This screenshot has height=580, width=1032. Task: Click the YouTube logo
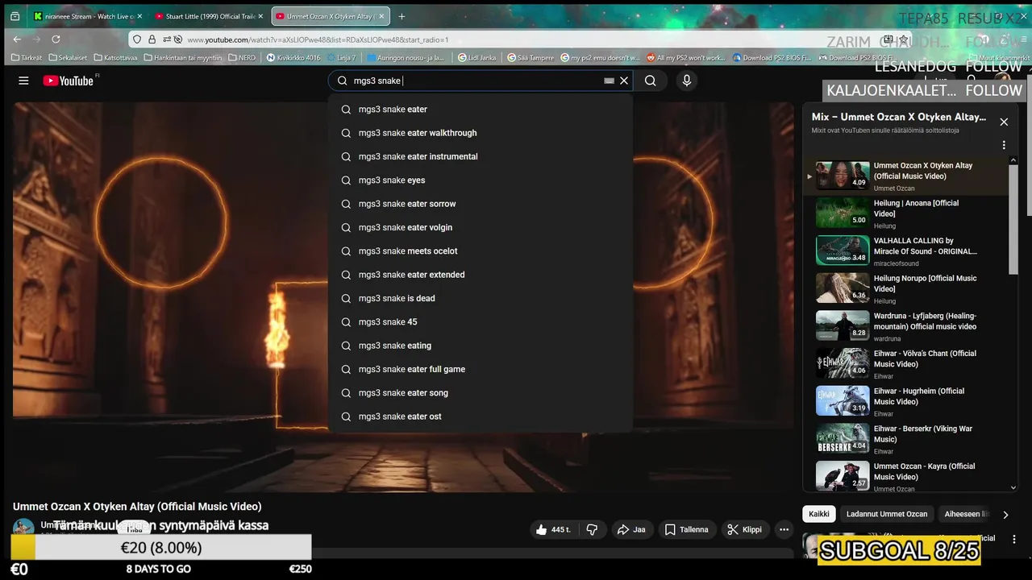click(69, 81)
